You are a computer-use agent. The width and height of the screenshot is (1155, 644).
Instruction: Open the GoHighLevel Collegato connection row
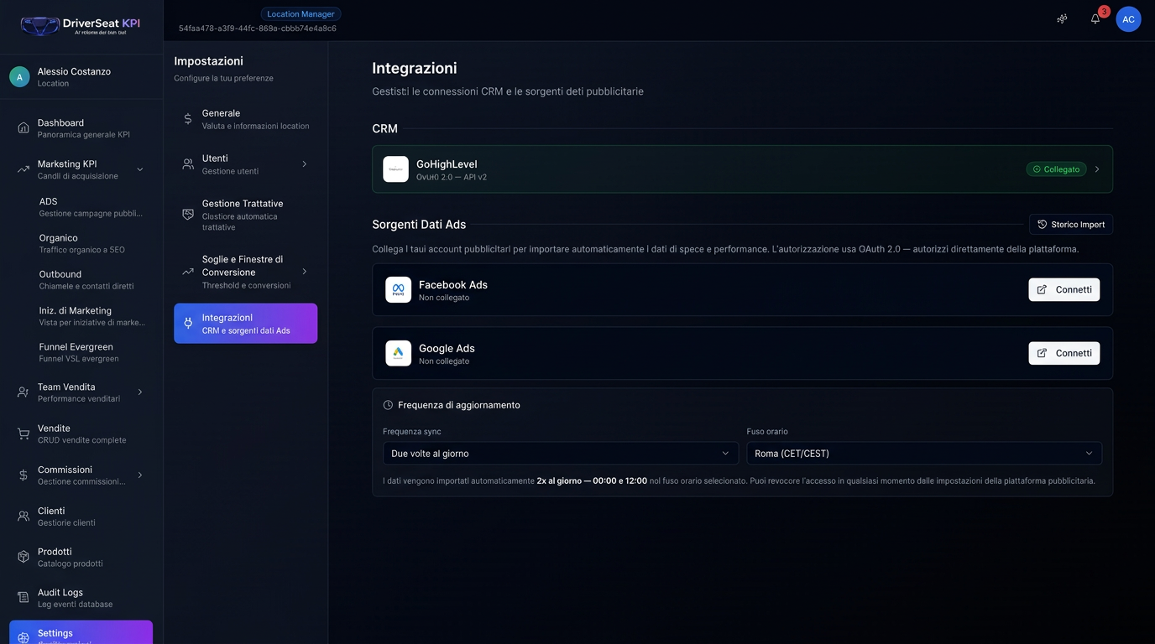pyautogui.click(x=742, y=169)
